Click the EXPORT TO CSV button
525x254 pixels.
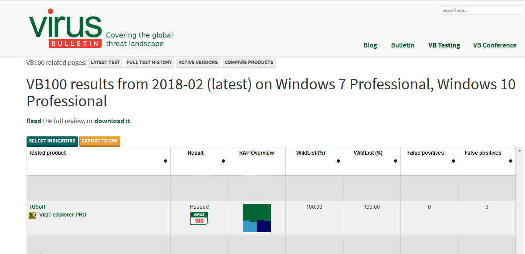tap(100, 141)
